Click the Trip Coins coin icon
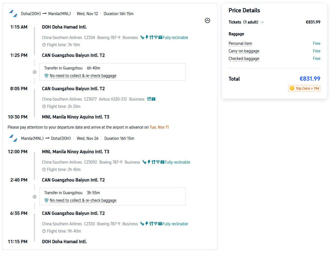The width and height of the screenshot is (331, 253). [292, 89]
